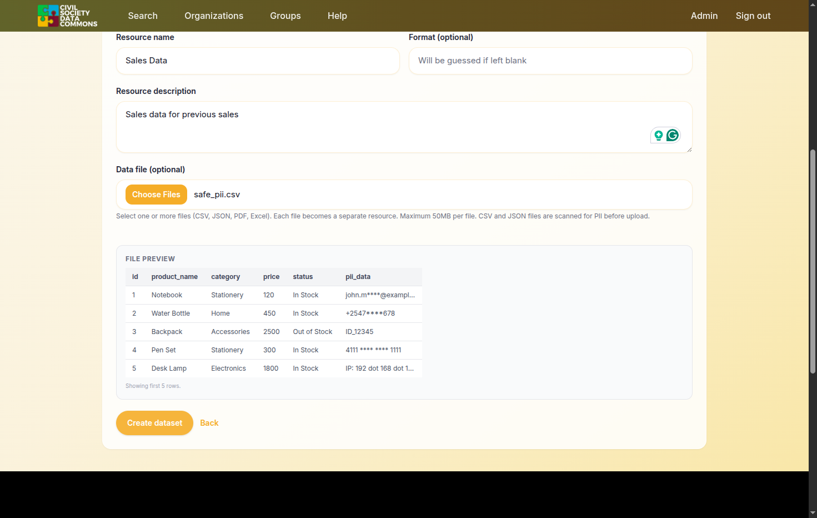This screenshot has width=817, height=518.
Task: Click the masked email john.m**** cell
Action: pyautogui.click(x=380, y=295)
